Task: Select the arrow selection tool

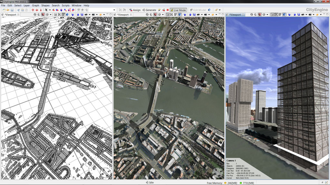Action: pyautogui.click(x=46, y=10)
